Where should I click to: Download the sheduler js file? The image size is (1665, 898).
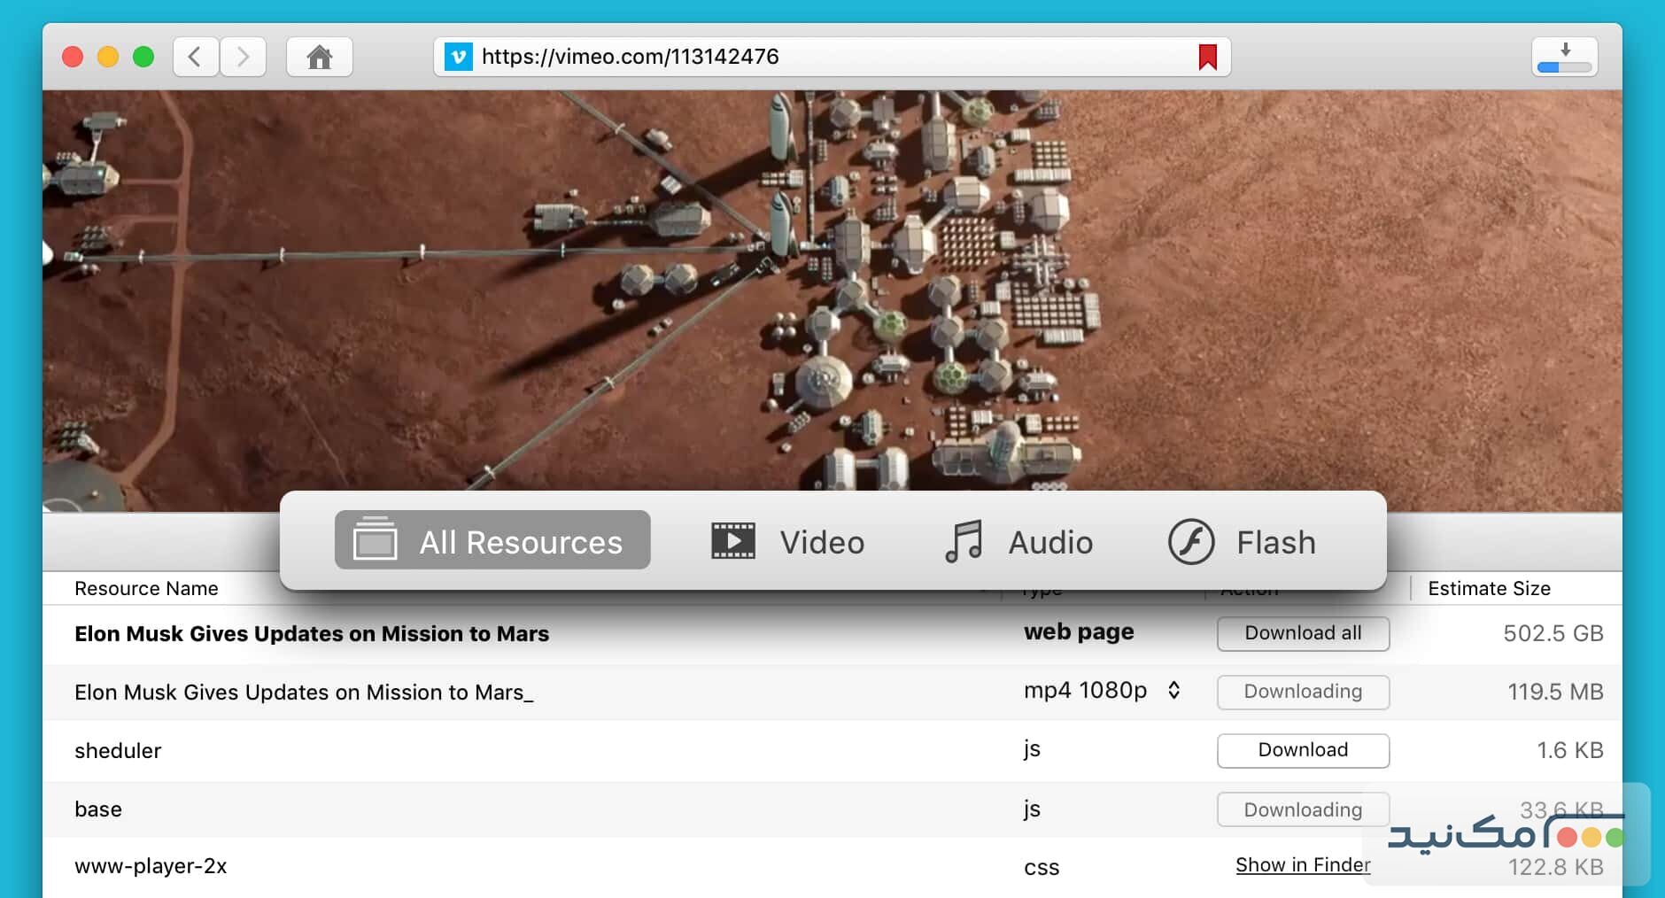pyautogui.click(x=1303, y=750)
